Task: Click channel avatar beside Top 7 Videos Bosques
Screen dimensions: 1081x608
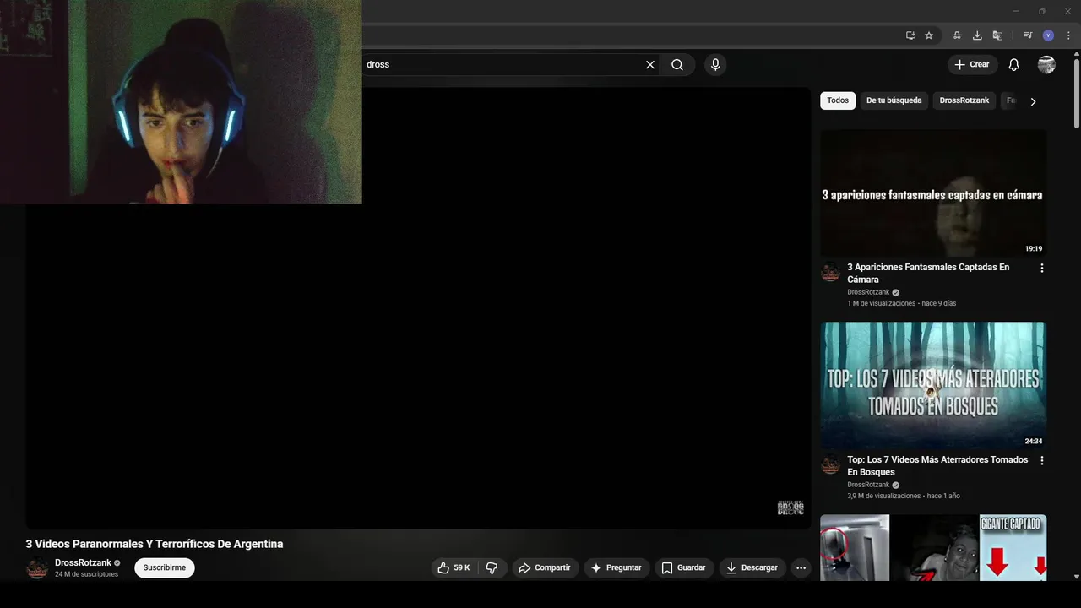Action: click(831, 465)
